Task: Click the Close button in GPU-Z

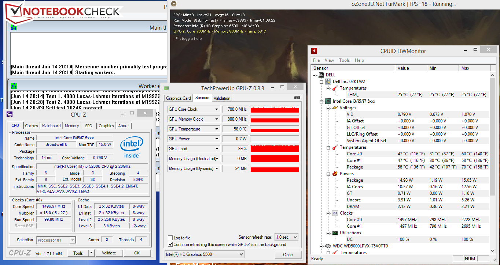Action: [288, 255]
